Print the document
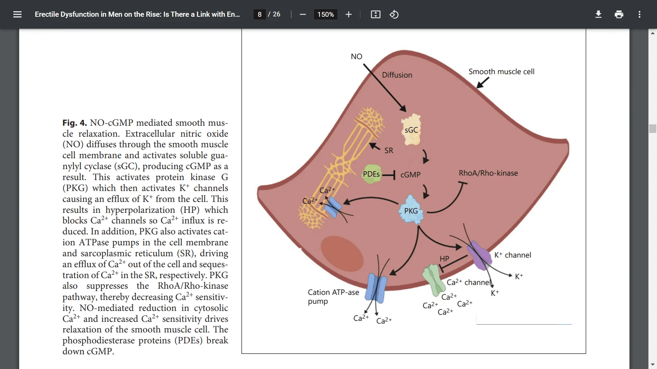This screenshot has height=369, width=657. pos(619,14)
